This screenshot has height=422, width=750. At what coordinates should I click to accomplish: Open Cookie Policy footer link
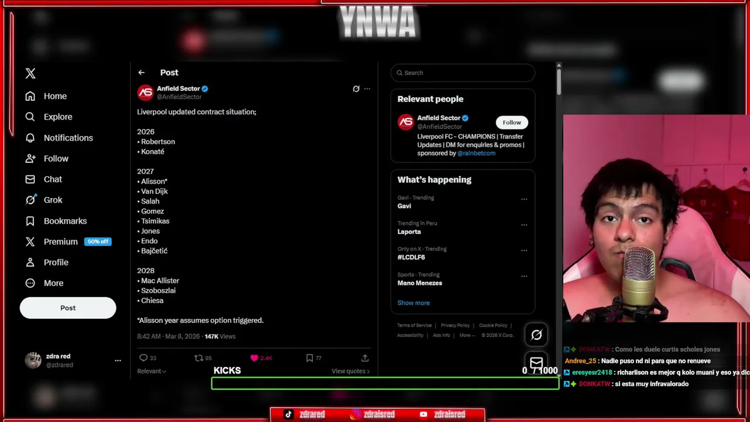tap(493, 325)
